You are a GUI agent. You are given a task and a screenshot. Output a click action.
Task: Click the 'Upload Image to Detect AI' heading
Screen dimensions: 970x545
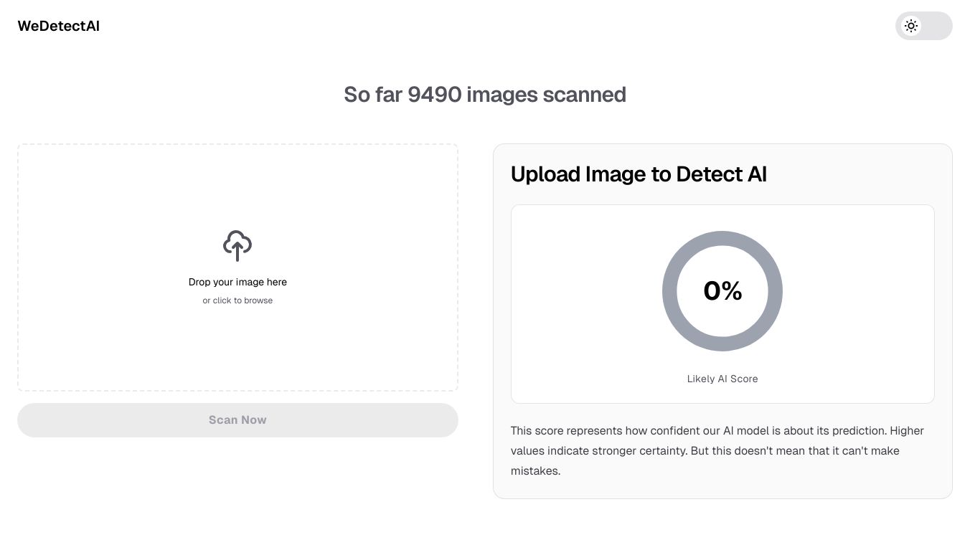click(x=639, y=174)
